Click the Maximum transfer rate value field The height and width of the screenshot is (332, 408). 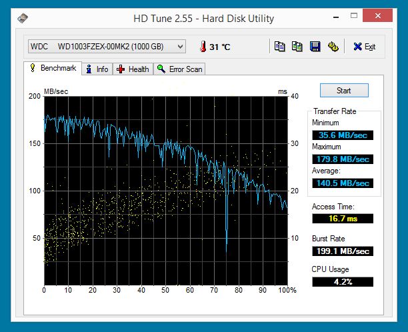point(343,159)
